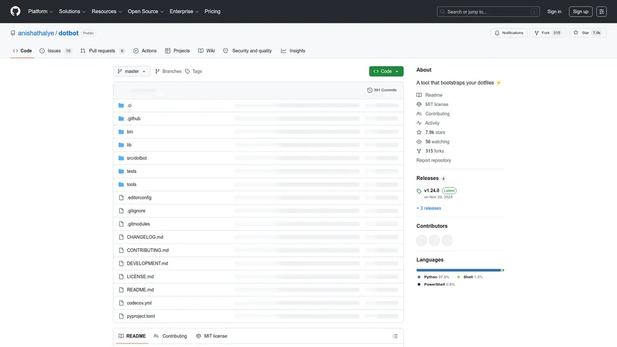
Task: Open Activity link in About
Action: [x=428, y=123]
